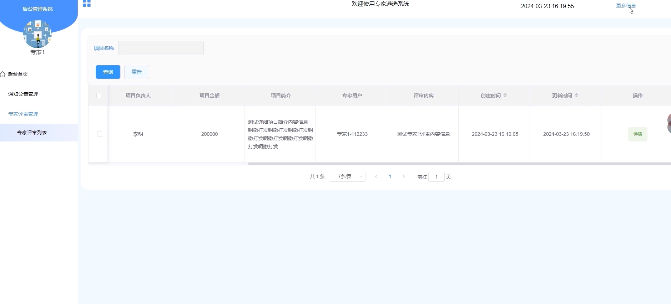Click the 2024-03-23 16:19:50 updated time
671x304 pixels.
click(x=566, y=134)
